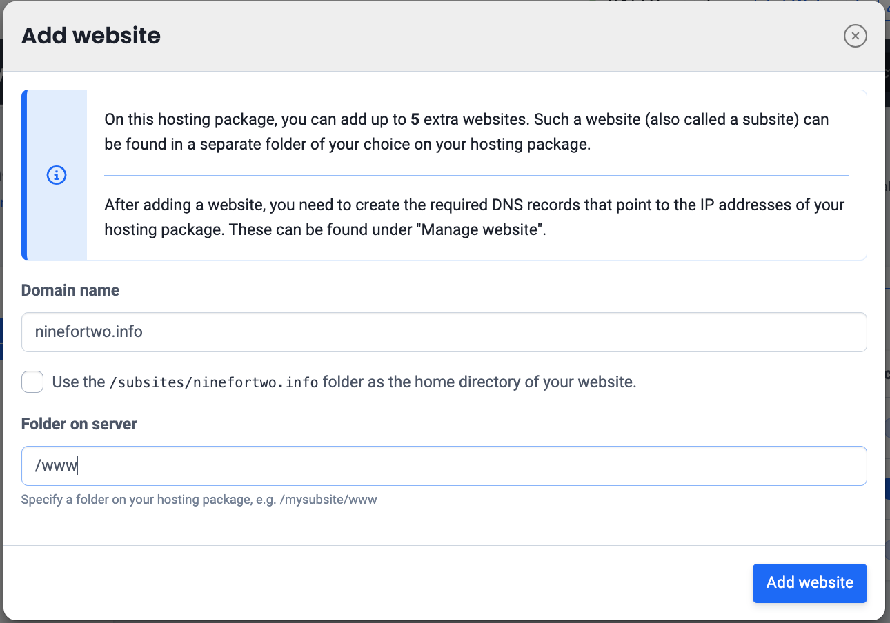890x623 pixels.
Task: Click the "Use the" text beside checkbox
Action: 79,382
